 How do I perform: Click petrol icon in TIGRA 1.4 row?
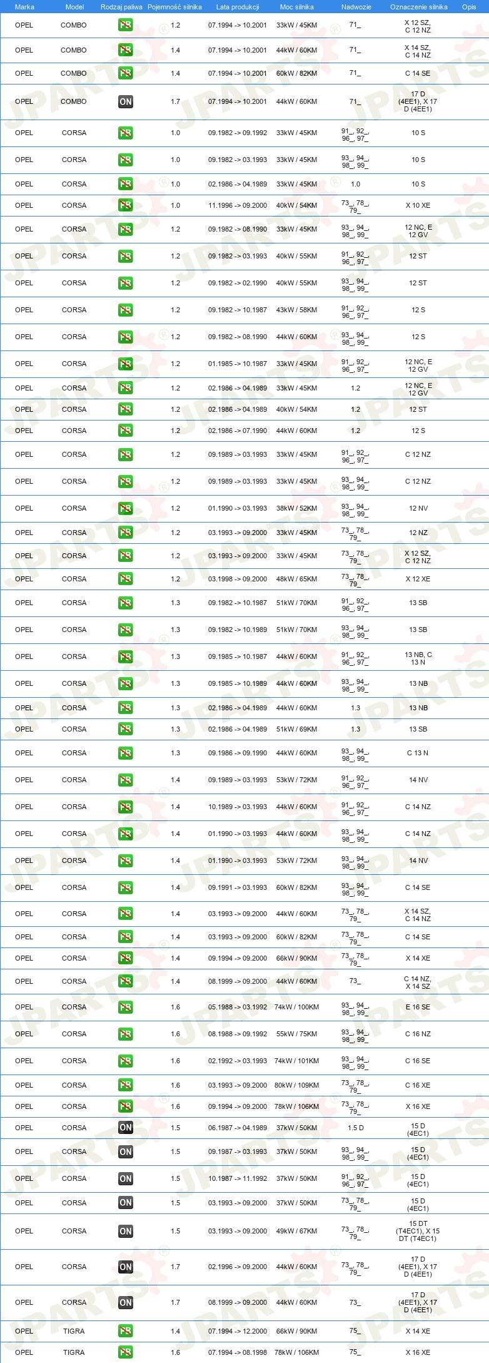(x=126, y=1332)
